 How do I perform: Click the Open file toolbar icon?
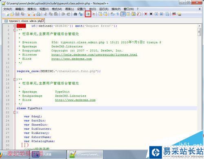pyautogui.click(x=12, y=14)
